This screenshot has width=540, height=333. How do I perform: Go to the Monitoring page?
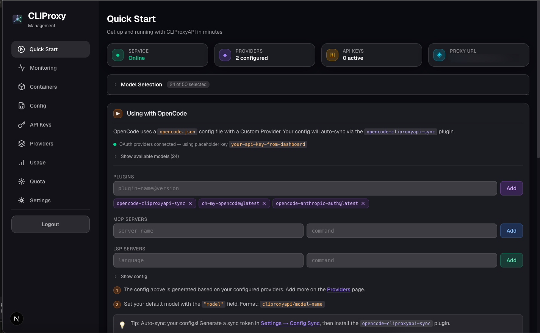50,68
